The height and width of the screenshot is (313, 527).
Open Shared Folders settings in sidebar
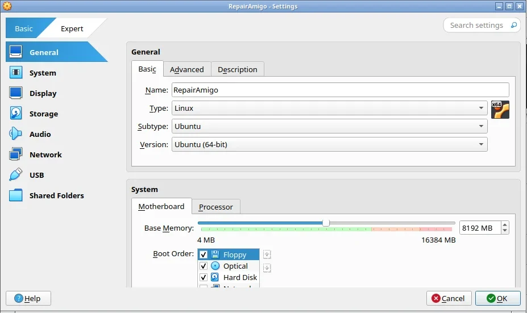pos(56,195)
